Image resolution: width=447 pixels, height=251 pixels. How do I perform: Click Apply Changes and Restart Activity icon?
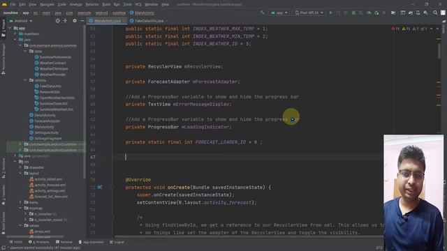click(x=338, y=13)
